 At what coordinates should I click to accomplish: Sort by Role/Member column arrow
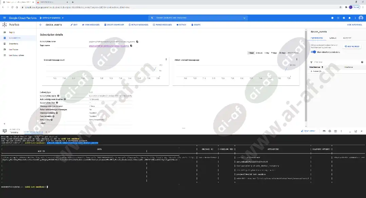pos(323,67)
